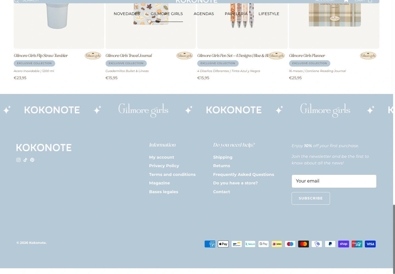Click the PayPal payment icon

point(330,244)
